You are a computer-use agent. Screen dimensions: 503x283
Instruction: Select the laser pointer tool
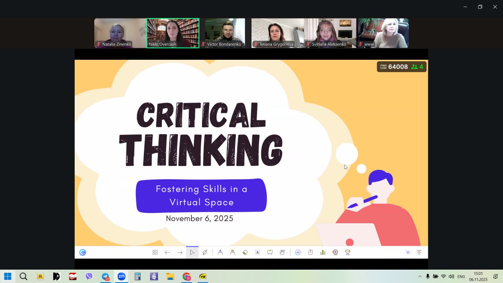pyautogui.click(x=205, y=252)
